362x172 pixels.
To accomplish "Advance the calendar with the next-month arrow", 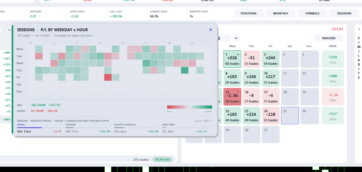I will tap(236, 38).
